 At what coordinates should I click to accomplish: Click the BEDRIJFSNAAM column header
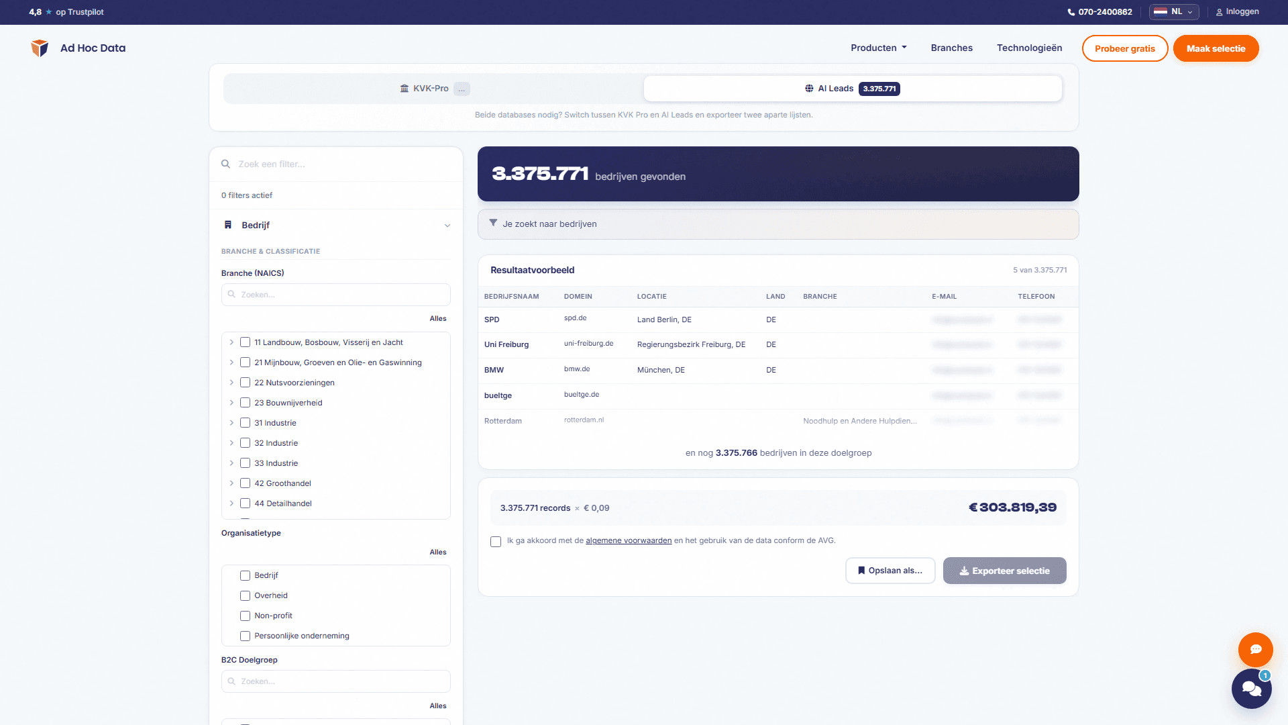tap(511, 296)
